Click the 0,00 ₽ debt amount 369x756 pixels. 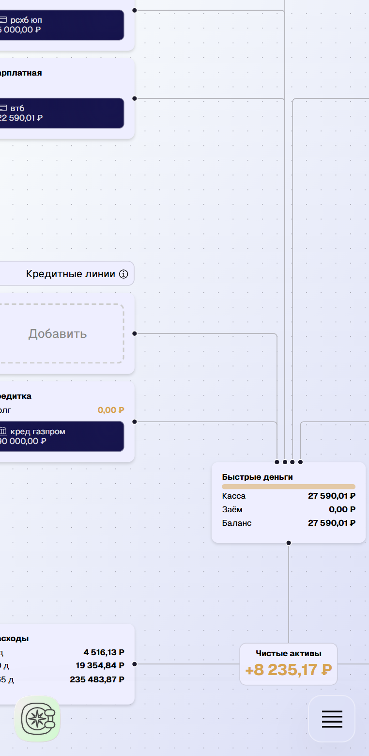(x=111, y=410)
